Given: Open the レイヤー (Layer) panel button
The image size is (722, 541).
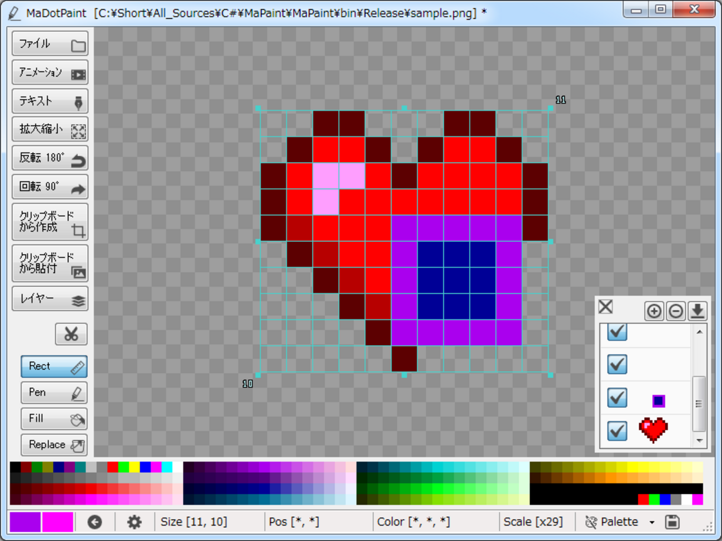Looking at the screenshot, I should 50,299.
